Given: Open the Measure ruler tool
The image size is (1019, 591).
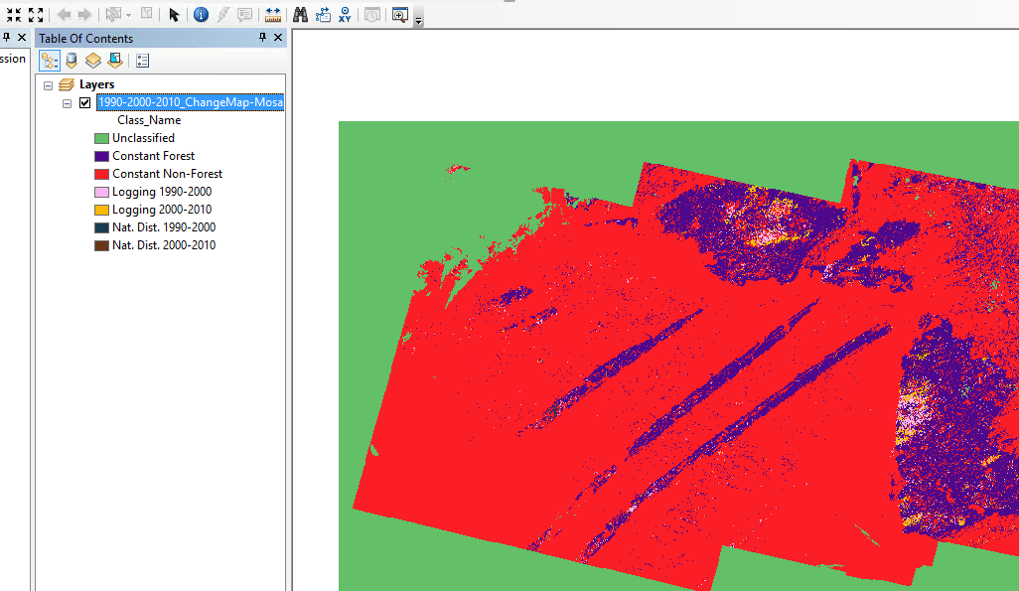Looking at the screenshot, I should tap(272, 15).
